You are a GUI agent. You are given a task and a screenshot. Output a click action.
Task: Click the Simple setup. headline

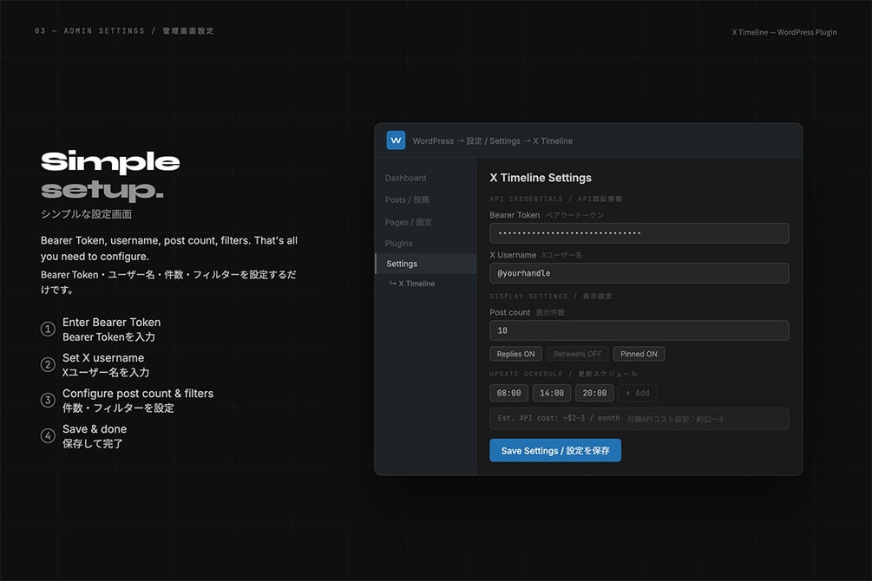point(110,175)
